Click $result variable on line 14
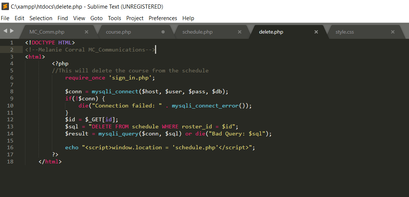This screenshot has width=409, height=197. pos(77,134)
